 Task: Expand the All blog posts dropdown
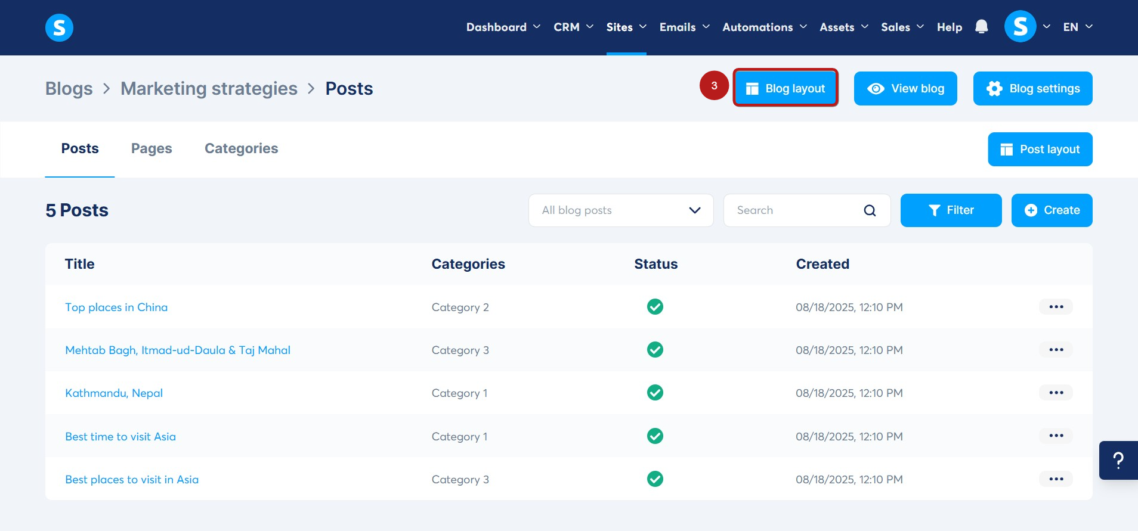pos(620,210)
